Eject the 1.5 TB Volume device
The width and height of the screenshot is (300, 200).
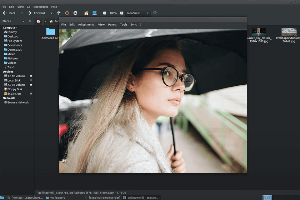[31, 76]
